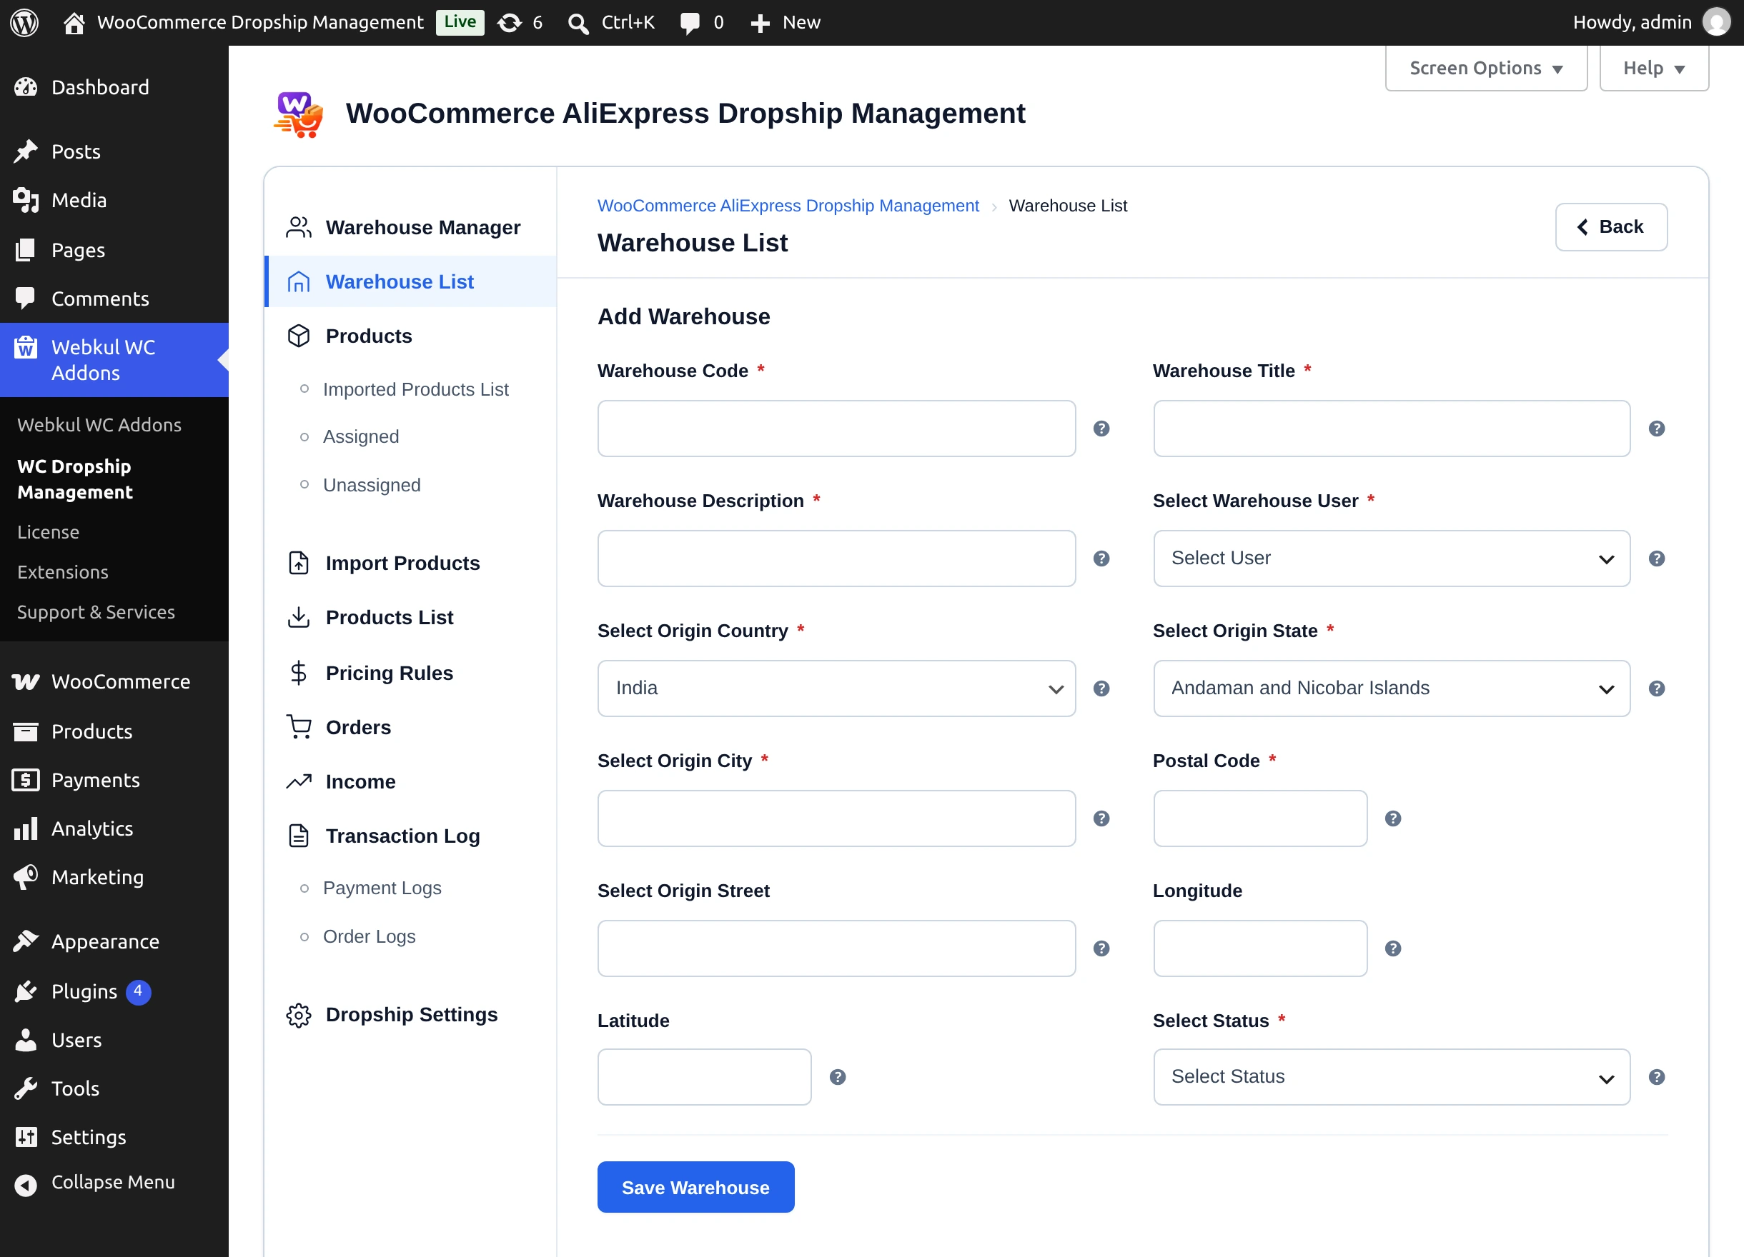This screenshot has width=1744, height=1257.
Task: Click the Products List download icon
Action: [x=298, y=617]
